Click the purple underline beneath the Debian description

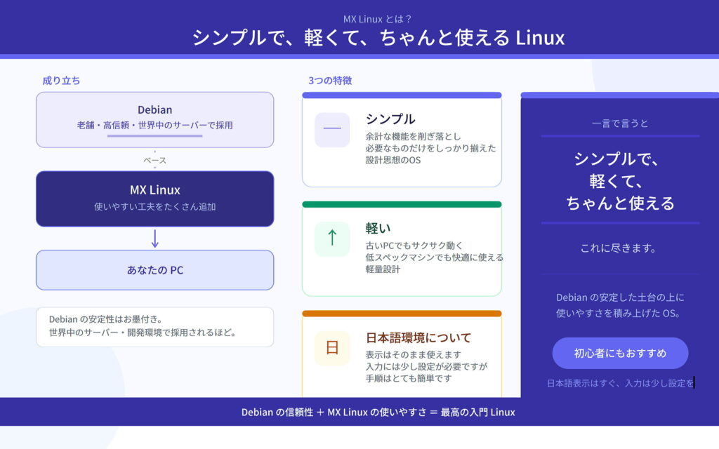tap(154, 135)
